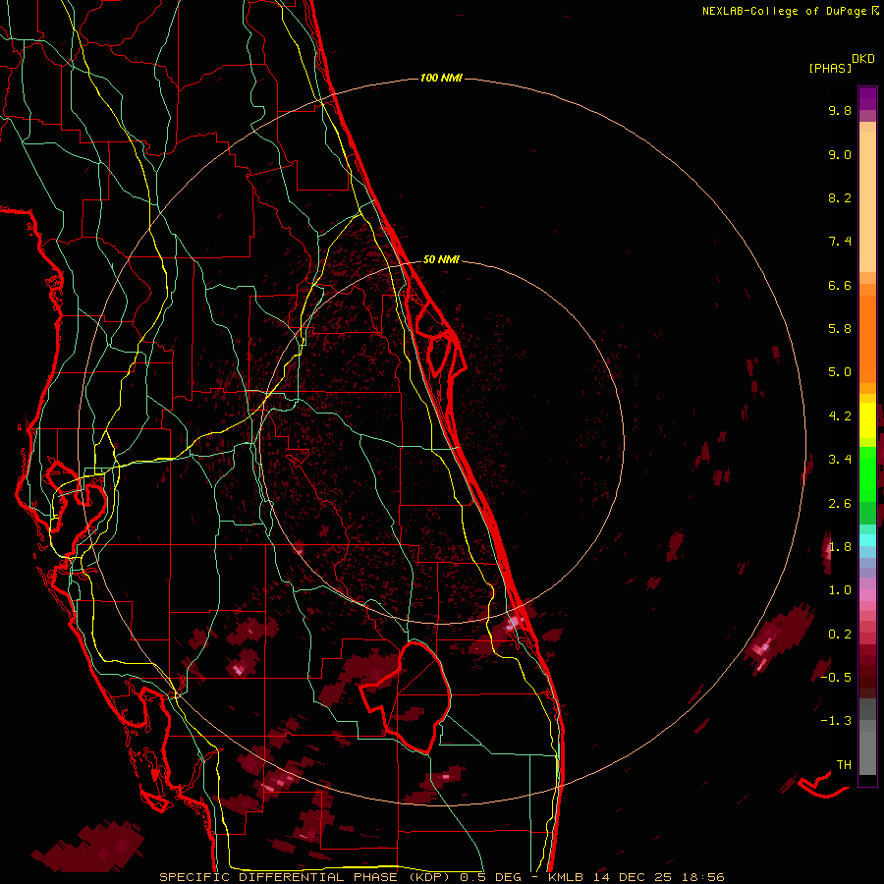The height and width of the screenshot is (884, 884).
Task: Click the -1.3 legend value
Action: (836, 721)
